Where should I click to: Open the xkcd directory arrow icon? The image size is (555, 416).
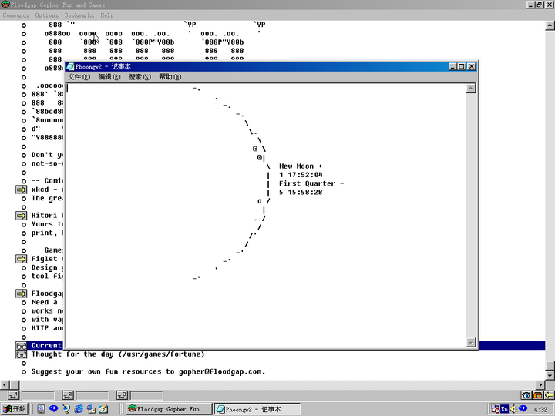22,190
